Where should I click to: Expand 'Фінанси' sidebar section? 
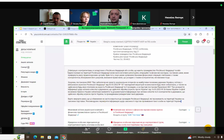coord(17,77)
